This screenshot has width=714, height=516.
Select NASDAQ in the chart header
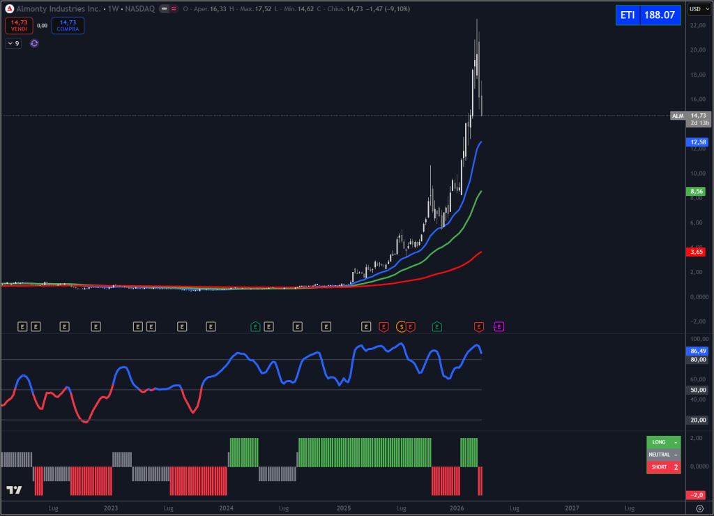[140, 8]
